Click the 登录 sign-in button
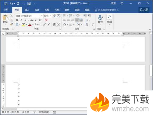This screenshot has width=153, height=115. pos(113,3)
